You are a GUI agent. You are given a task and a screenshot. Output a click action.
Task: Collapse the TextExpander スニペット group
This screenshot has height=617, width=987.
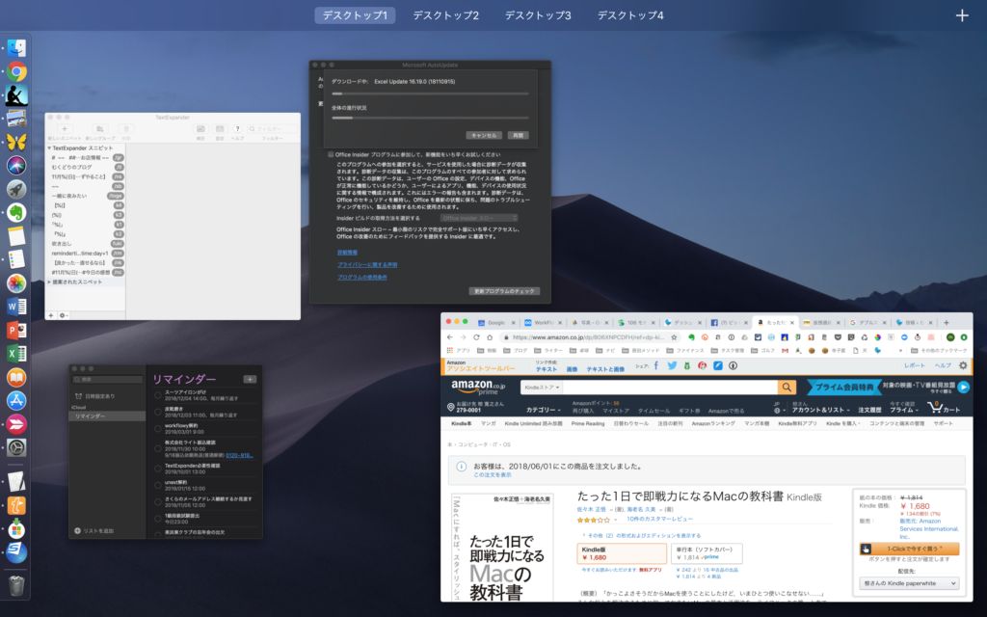tap(49, 148)
